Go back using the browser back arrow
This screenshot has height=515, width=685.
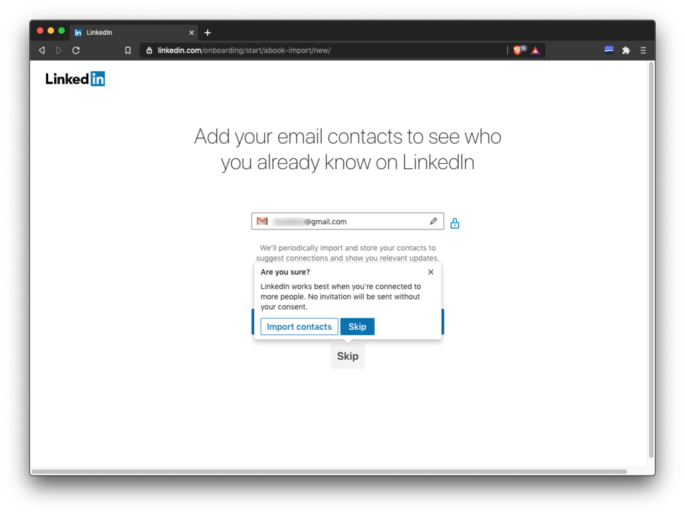(42, 50)
